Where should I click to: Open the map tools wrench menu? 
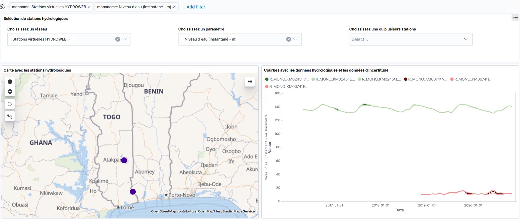click(x=10, y=116)
